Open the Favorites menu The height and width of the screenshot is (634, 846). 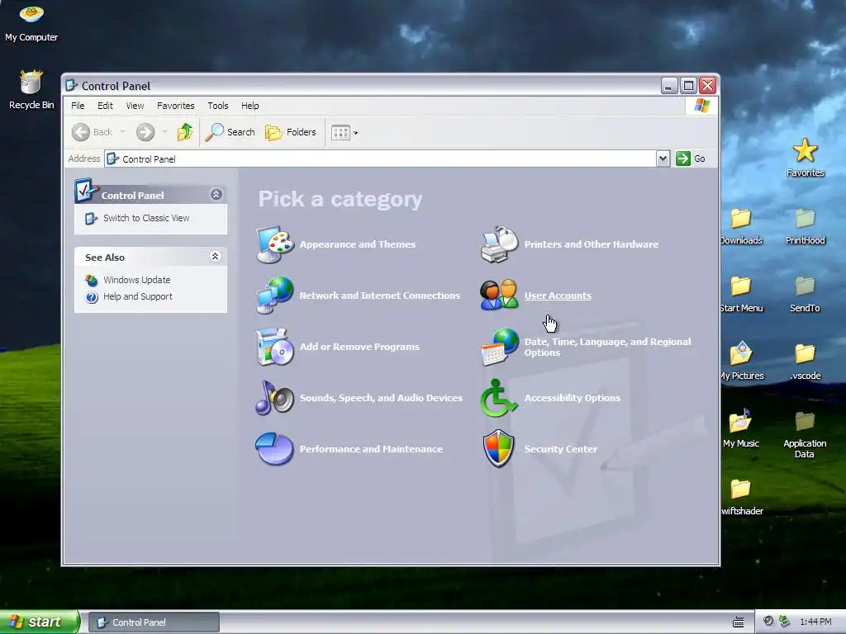pos(176,106)
